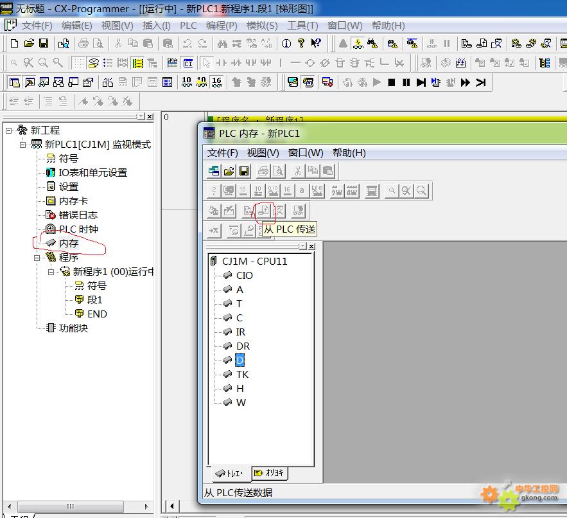Collapse the 新程序1 (00) tree node
This screenshot has height=518, width=567.
pos(51,272)
